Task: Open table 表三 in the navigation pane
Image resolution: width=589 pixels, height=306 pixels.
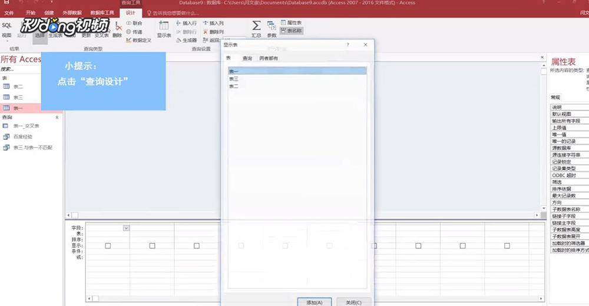Action: tap(18, 97)
